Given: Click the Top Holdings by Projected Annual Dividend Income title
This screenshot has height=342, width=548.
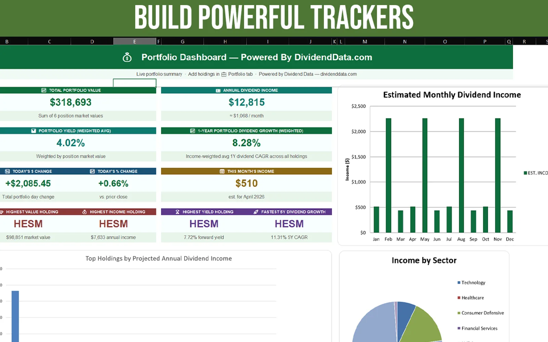Looking at the screenshot, I should (159, 259).
